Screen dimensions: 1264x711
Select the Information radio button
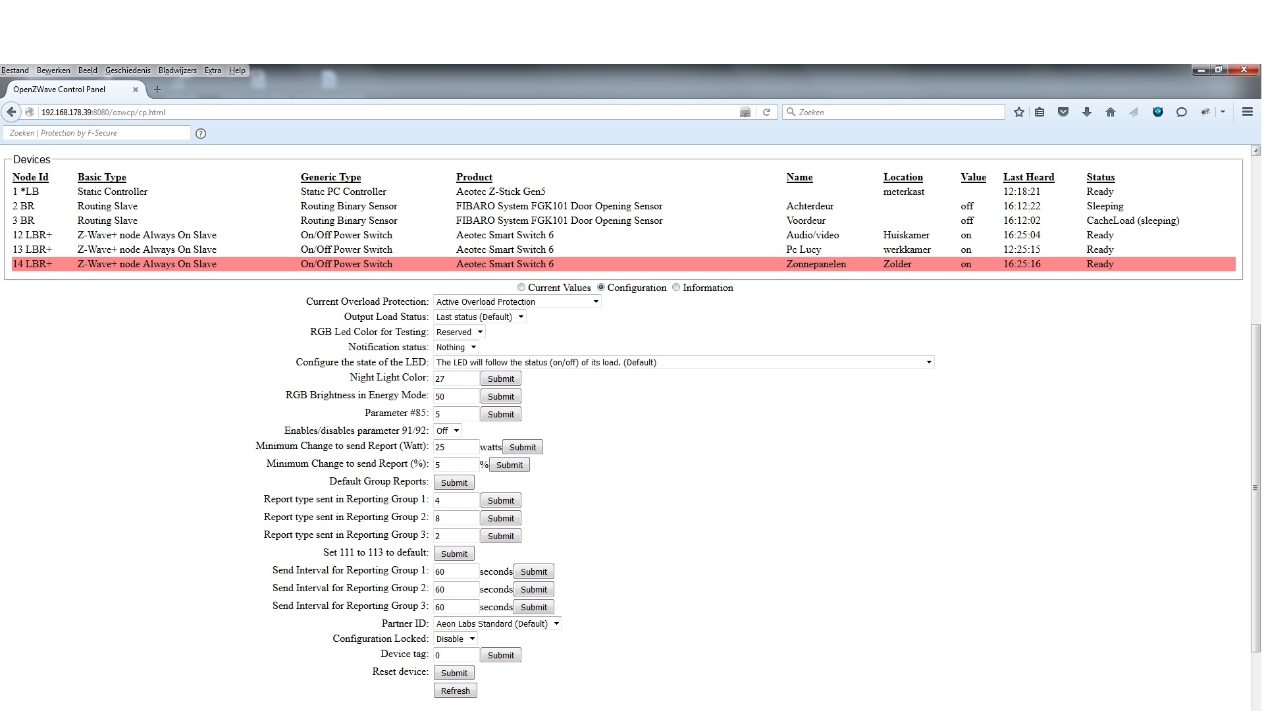(x=676, y=288)
